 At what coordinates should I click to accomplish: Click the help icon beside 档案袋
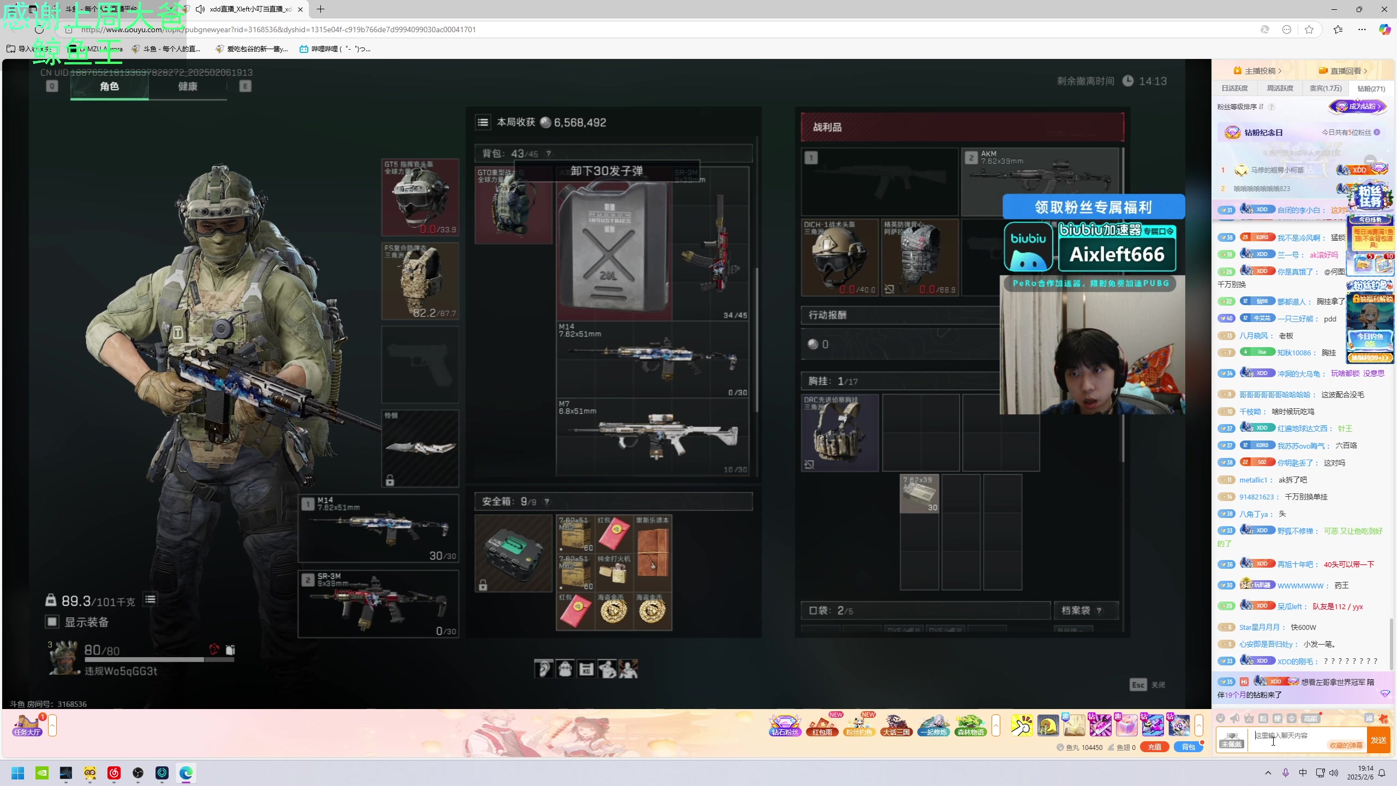(x=1099, y=610)
